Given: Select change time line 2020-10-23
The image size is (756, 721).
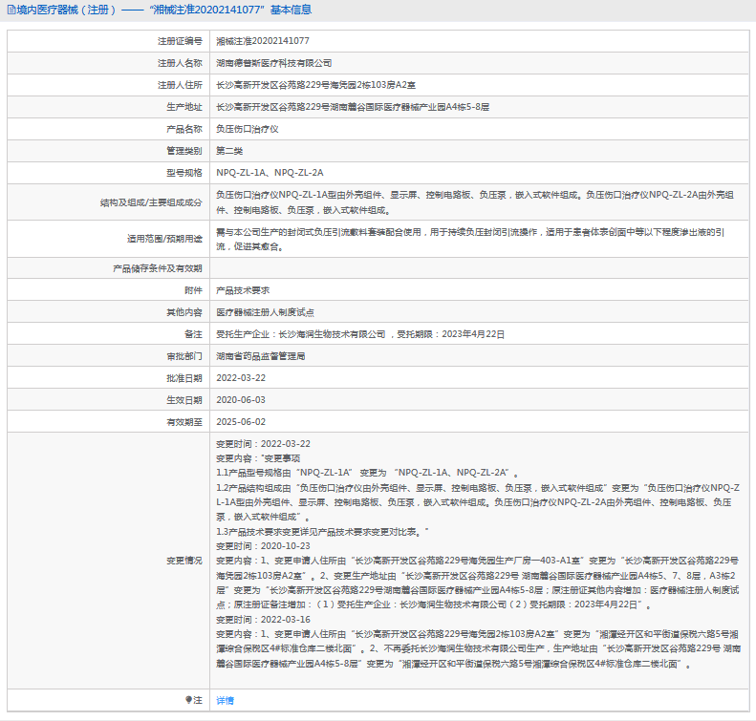Looking at the screenshot, I should [263, 546].
